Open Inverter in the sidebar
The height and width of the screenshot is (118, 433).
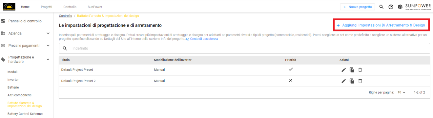[x=13, y=80]
